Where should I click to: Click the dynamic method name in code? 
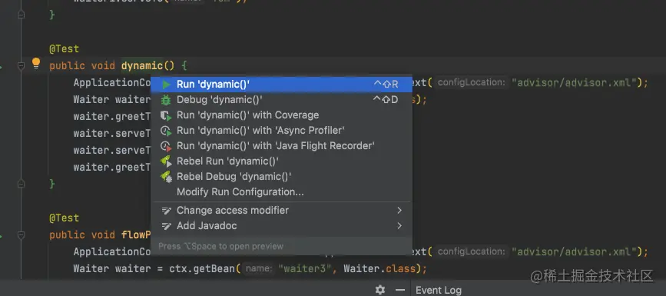pyautogui.click(x=142, y=66)
